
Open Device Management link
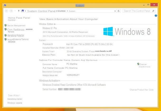point(16,25)
